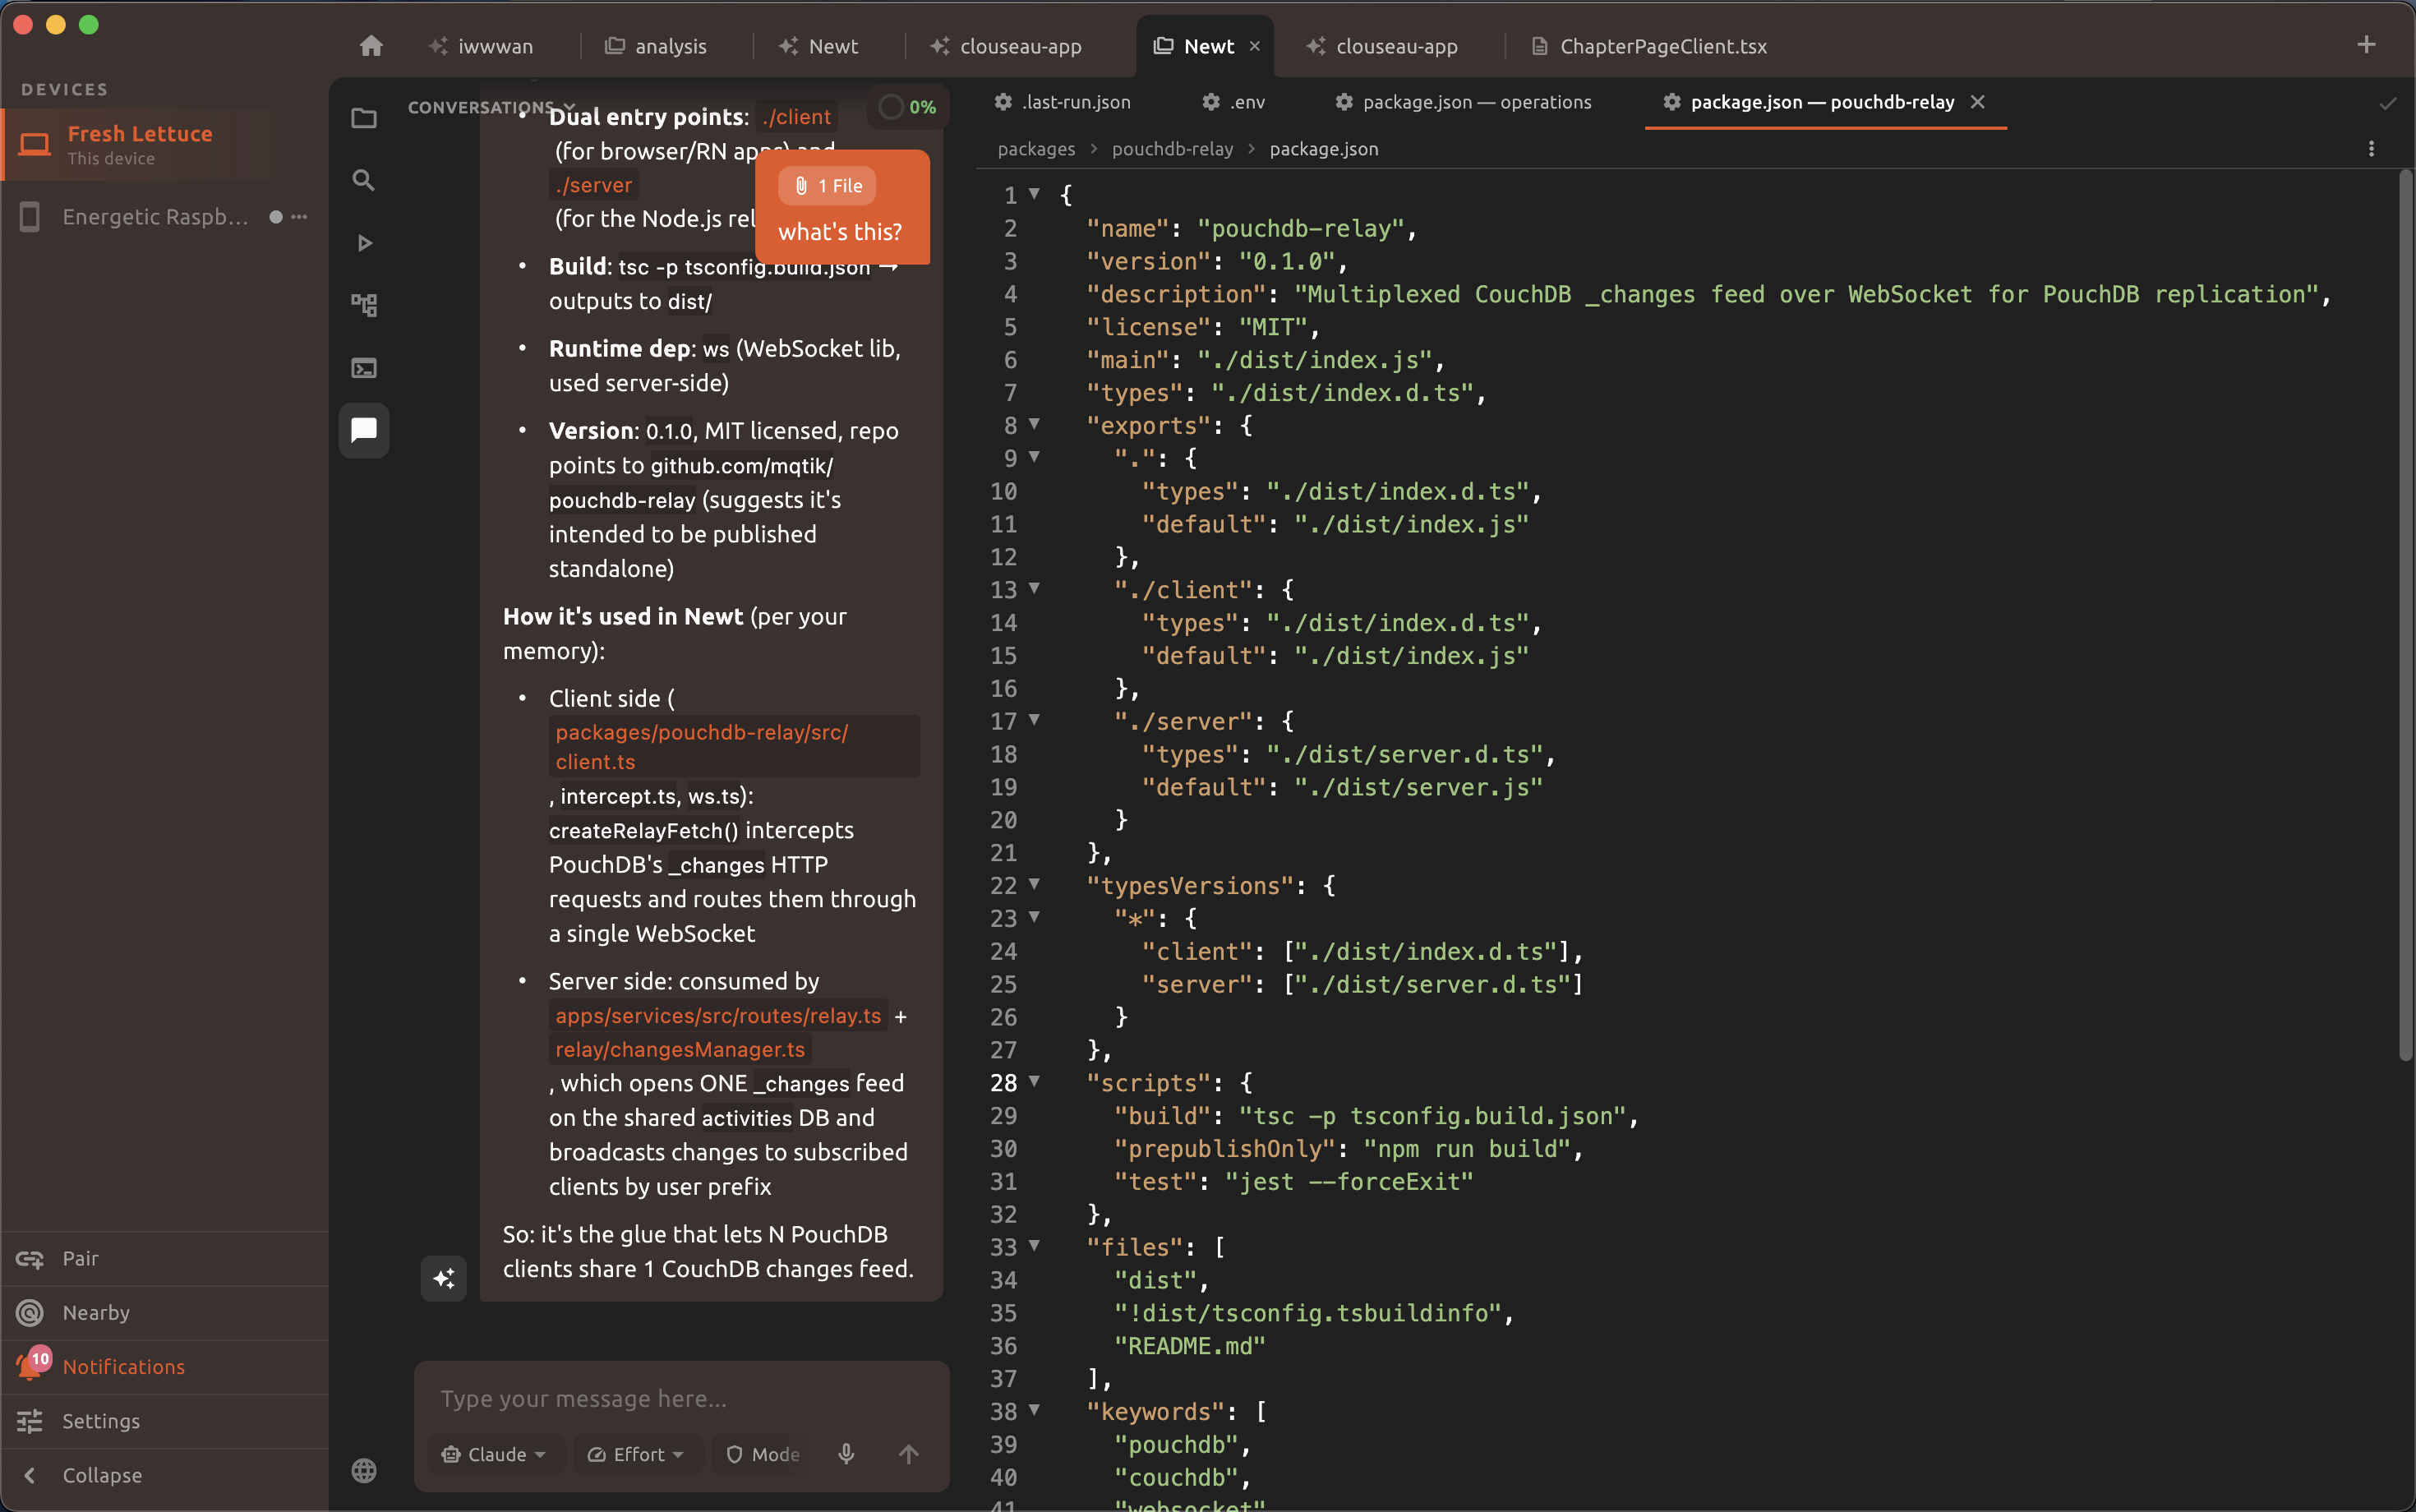2416x1512 pixels.
Task: Open the .last-run.json editor tab
Action: click(1062, 102)
